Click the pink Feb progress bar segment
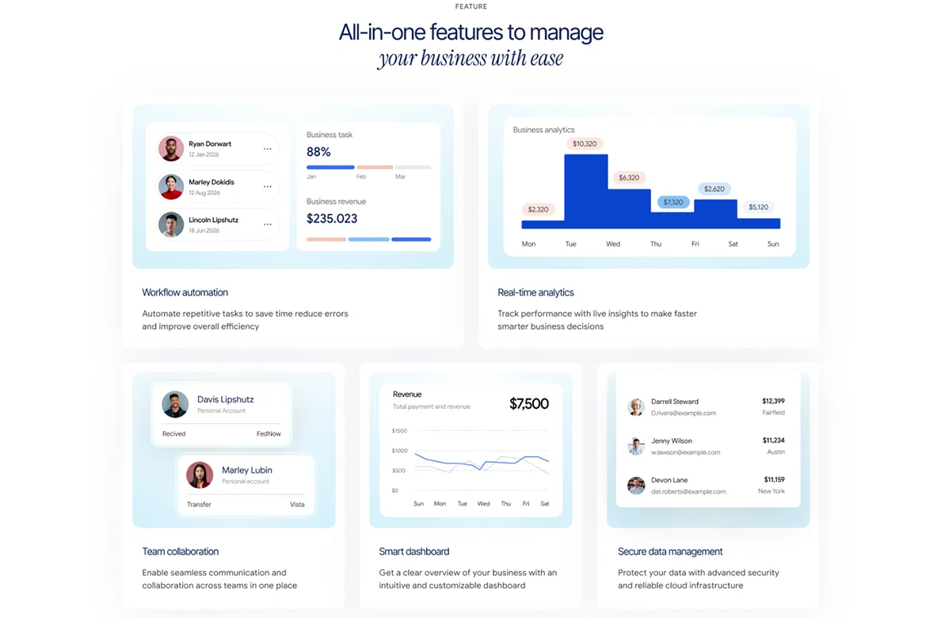The height and width of the screenshot is (618, 941). pyautogui.click(x=375, y=167)
